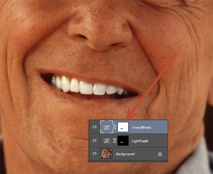Select the white OverallBoost layer mask thumbnail
Image resolution: width=213 pixels, height=174 pixels.
tap(123, 127)
